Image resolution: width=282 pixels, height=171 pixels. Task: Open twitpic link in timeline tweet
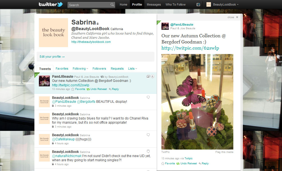point(71,85)
